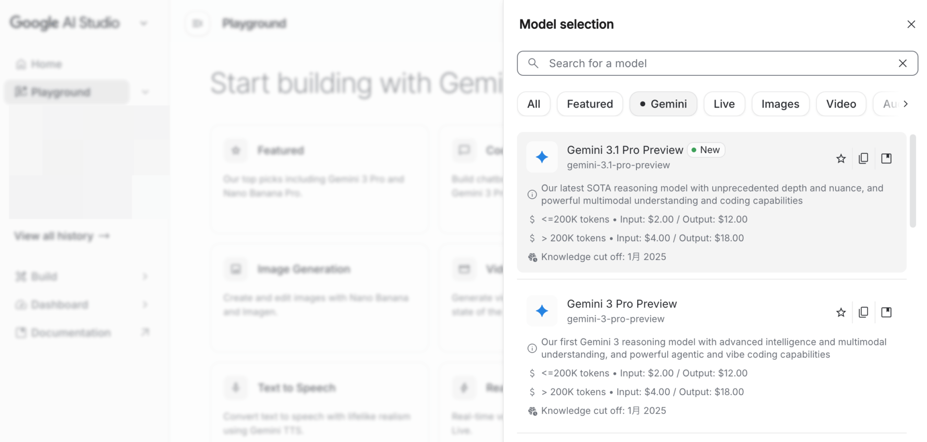The image size is (927, 442).
Task: Switch to the Images filter
Action: click(780, 104)
